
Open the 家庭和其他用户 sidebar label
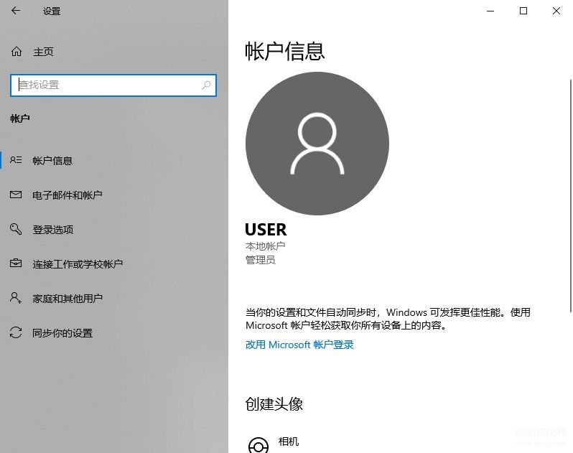pyautogui.click(x=67, y=299)
